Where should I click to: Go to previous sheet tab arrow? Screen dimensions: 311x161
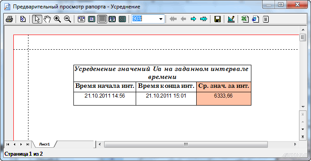[x=14, y=145]
